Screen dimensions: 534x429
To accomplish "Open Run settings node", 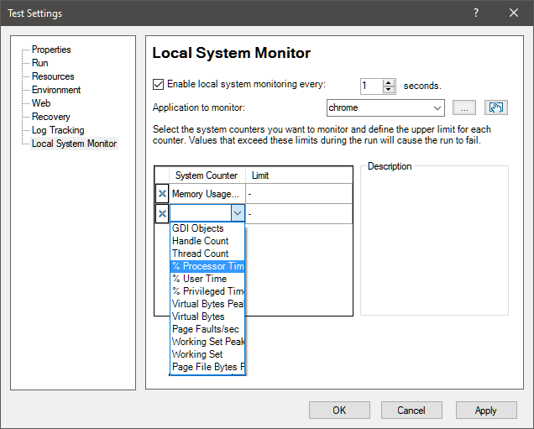I will (39, 63).
